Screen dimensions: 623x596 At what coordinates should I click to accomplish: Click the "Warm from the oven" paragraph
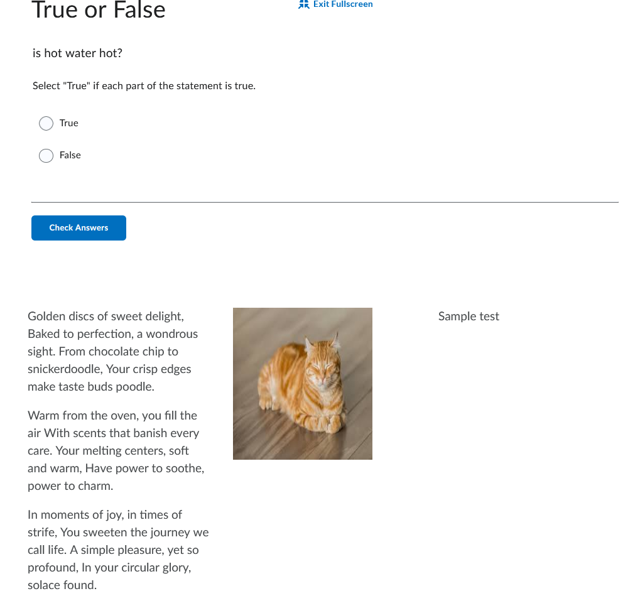coord(116,450)
